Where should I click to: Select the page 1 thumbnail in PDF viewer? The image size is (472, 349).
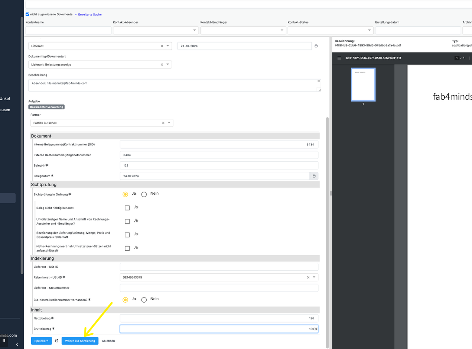363,85
